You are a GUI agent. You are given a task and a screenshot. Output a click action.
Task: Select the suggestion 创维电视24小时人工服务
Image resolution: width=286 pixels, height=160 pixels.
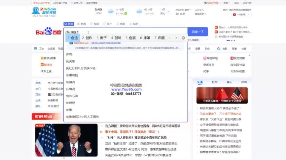[82, 116]
